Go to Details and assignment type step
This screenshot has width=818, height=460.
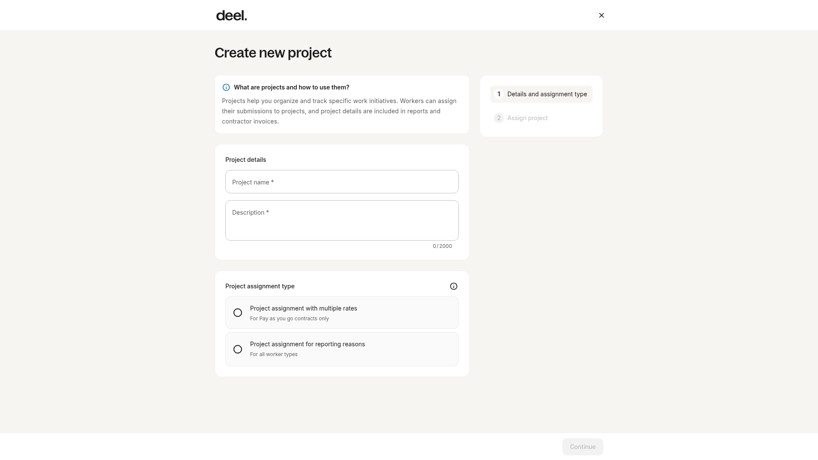click(541, 94)
